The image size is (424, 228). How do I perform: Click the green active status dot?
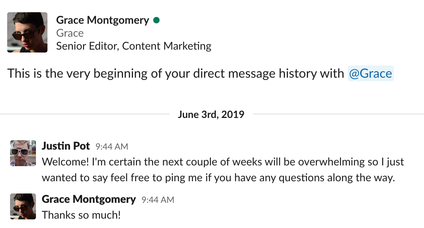tap(156, 20)
